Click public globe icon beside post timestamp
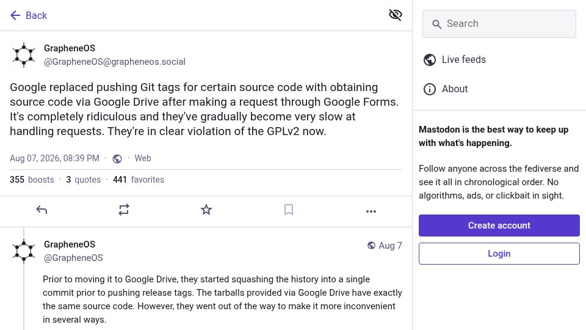The width and height of the screenshot is (586, 330). 117,159
